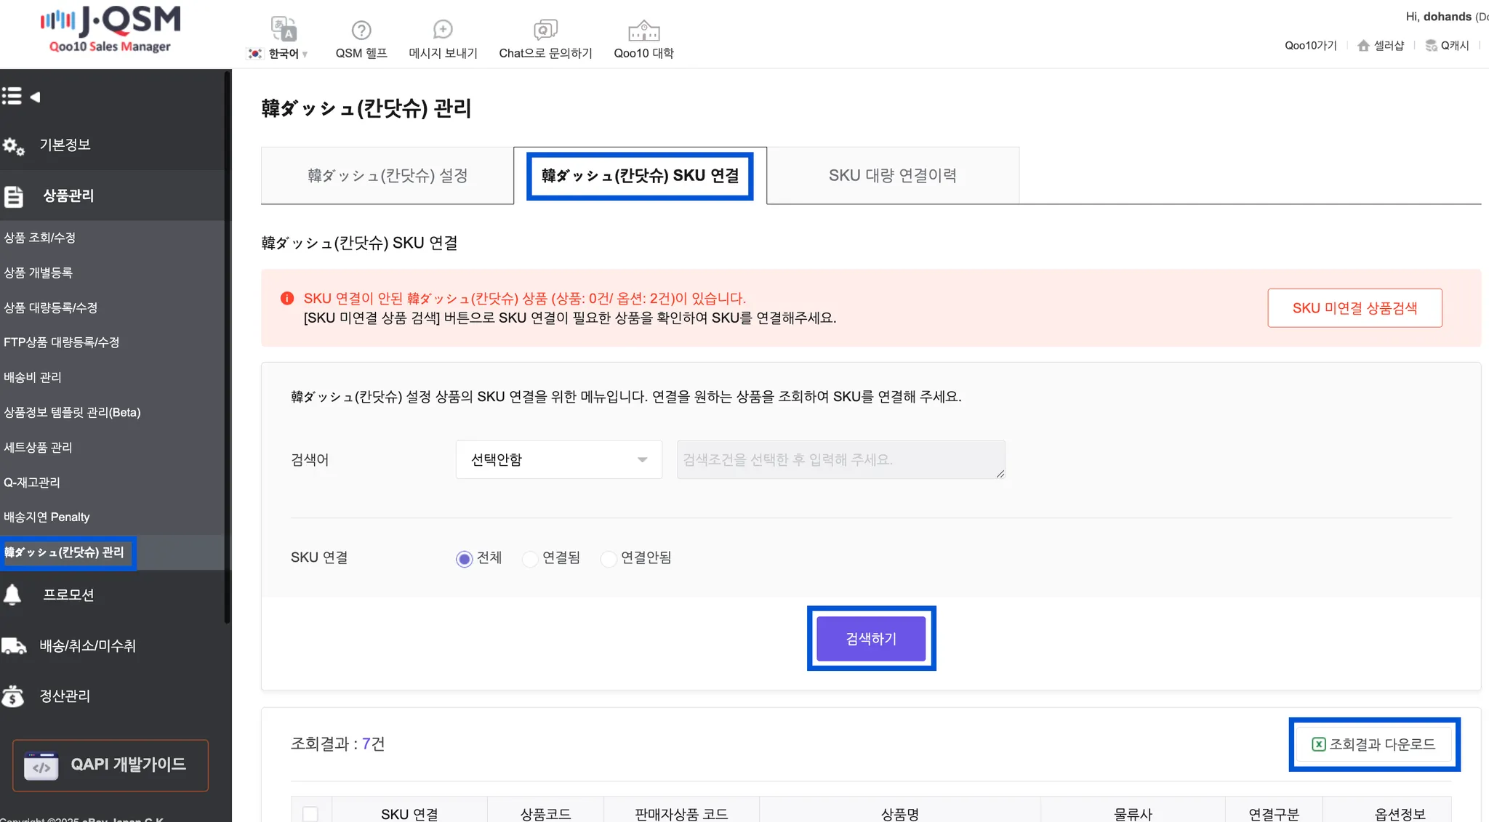Open the Qoo10 University building icon

click(x=643, y=31)
